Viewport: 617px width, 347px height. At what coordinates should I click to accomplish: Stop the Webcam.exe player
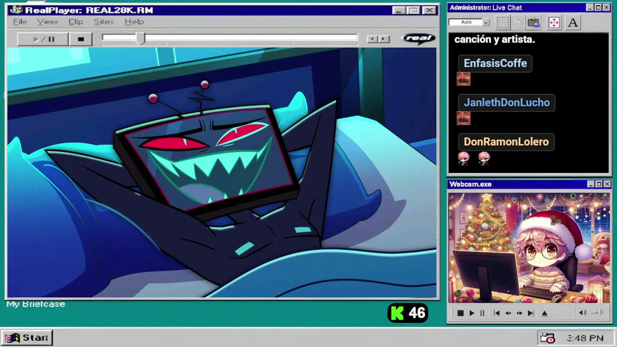[460, 313]
